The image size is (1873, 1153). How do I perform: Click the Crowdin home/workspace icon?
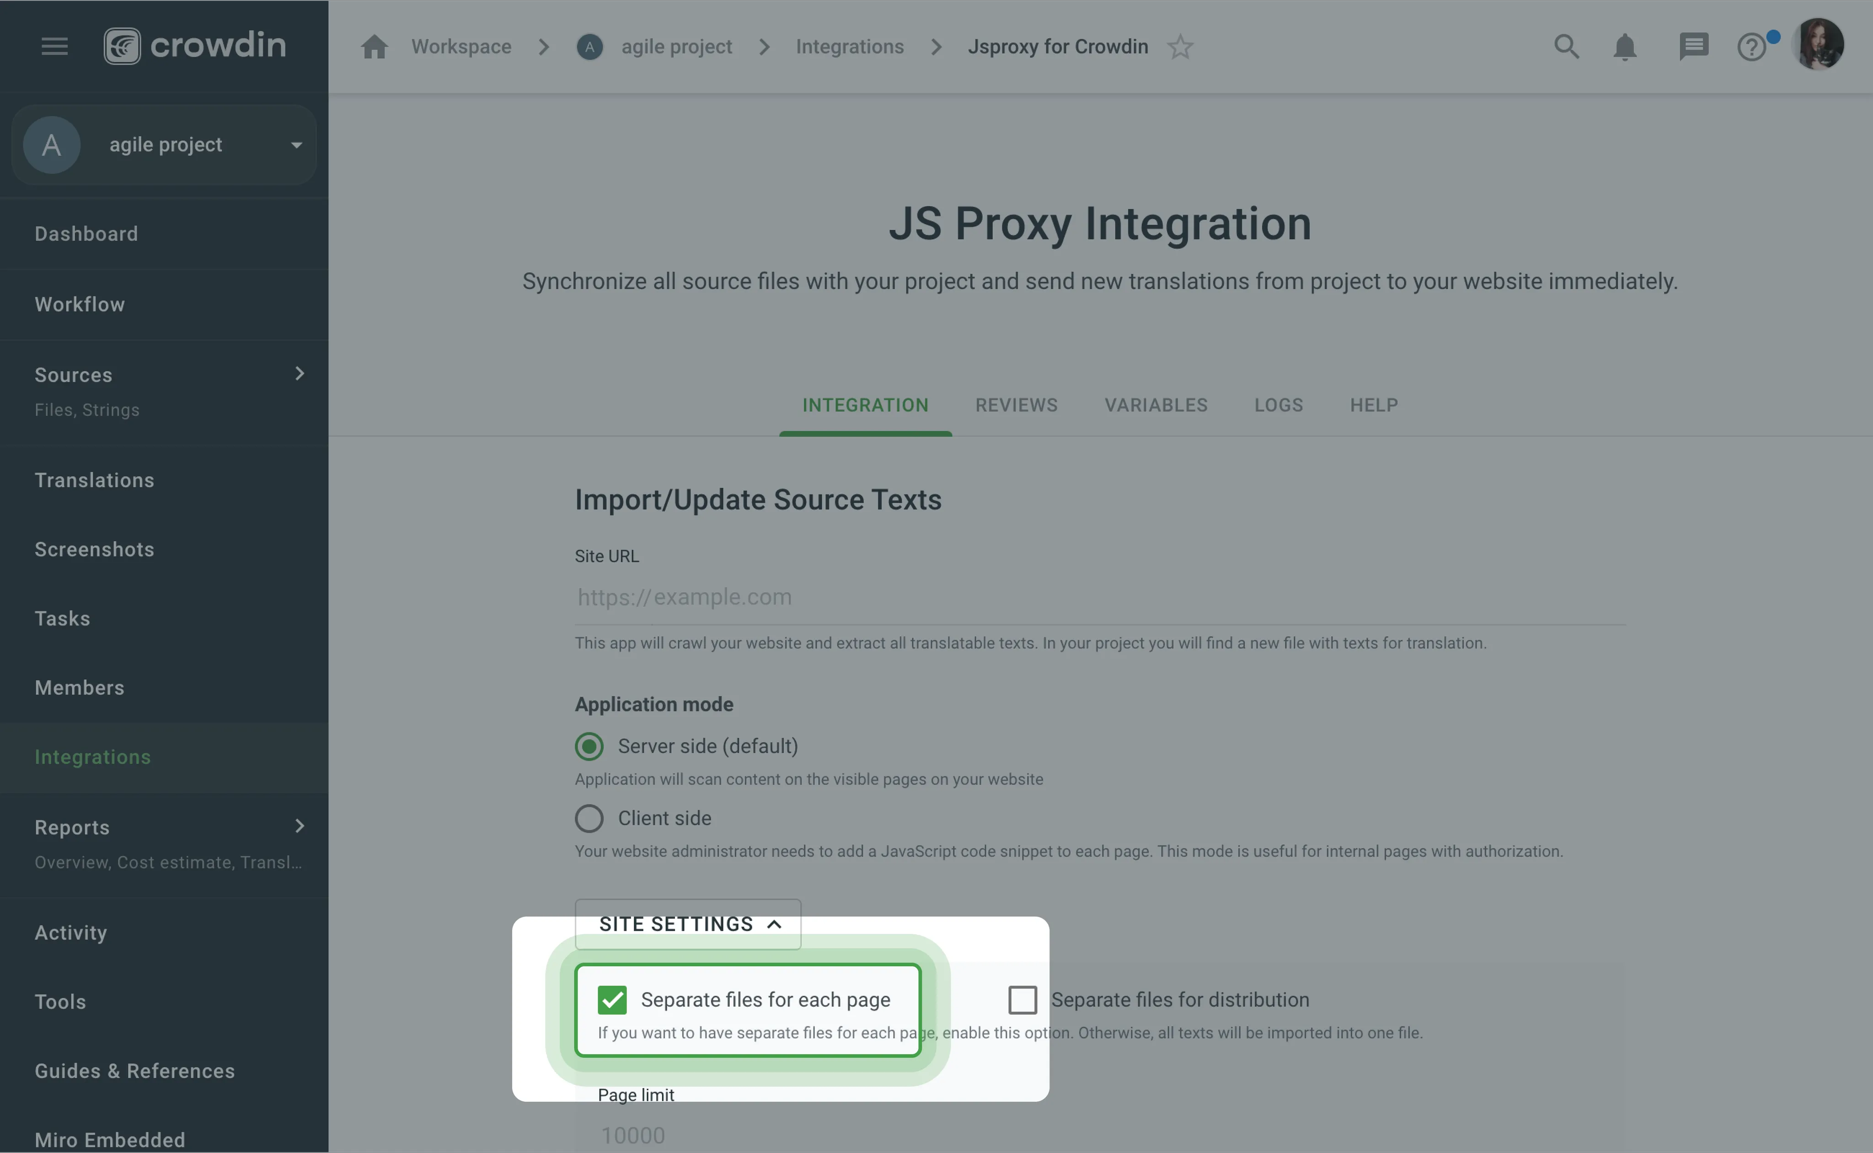click(373, 45)
